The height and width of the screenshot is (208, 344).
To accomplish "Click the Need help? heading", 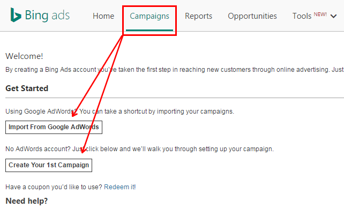I will (27, 201).
